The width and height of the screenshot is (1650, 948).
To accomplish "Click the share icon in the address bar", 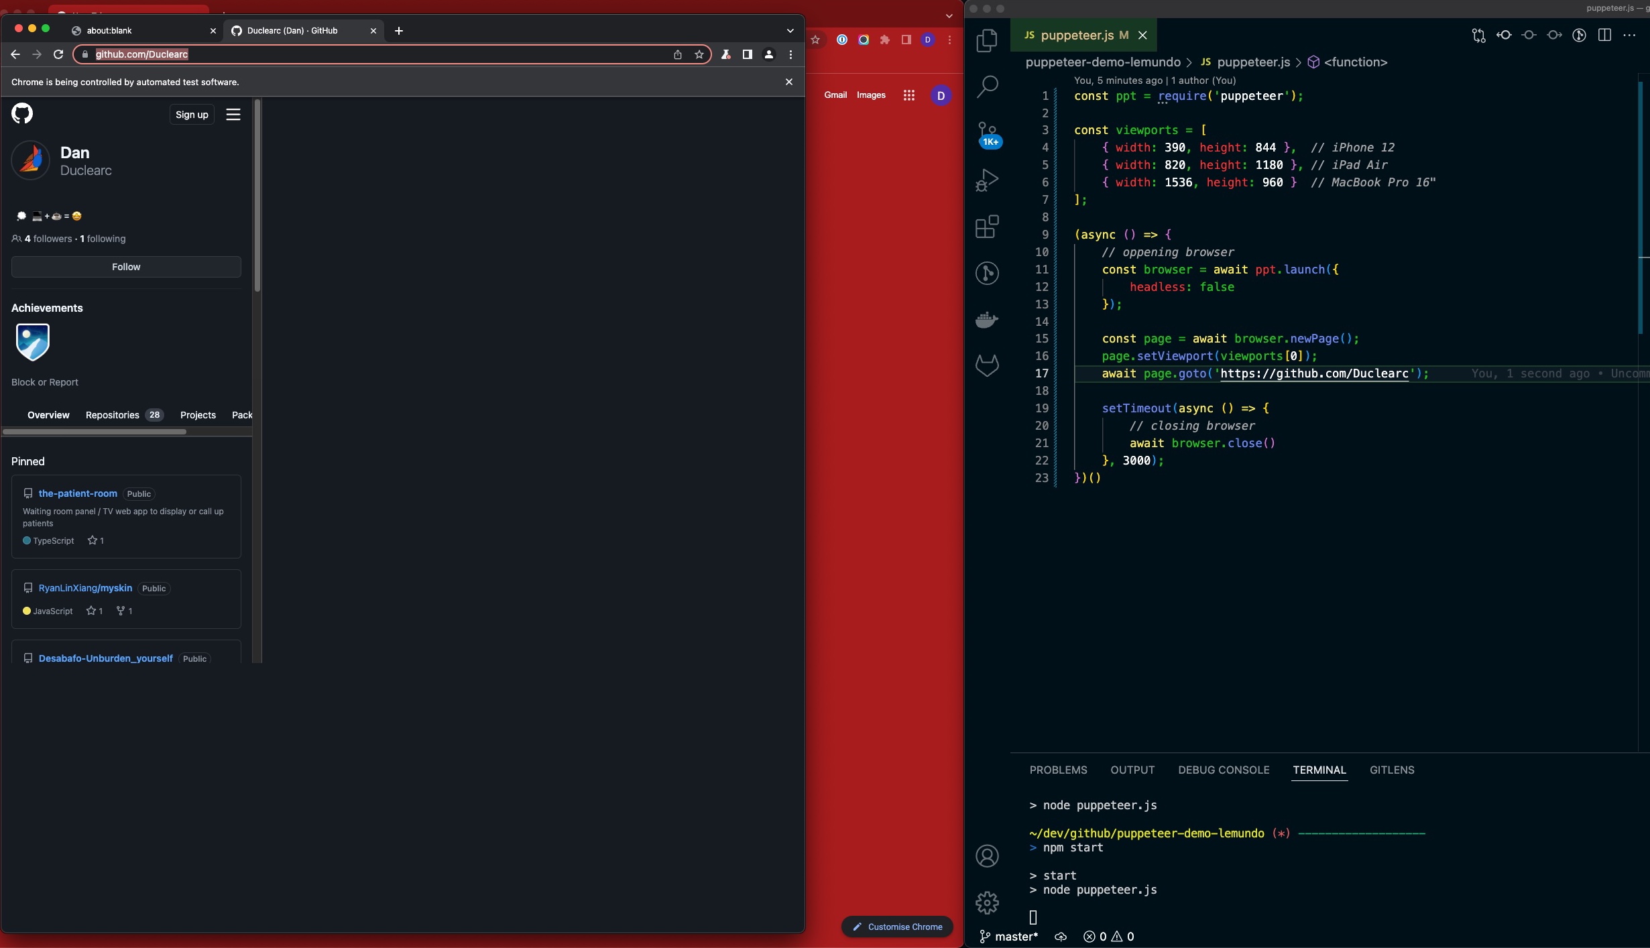I will [678, 54].
